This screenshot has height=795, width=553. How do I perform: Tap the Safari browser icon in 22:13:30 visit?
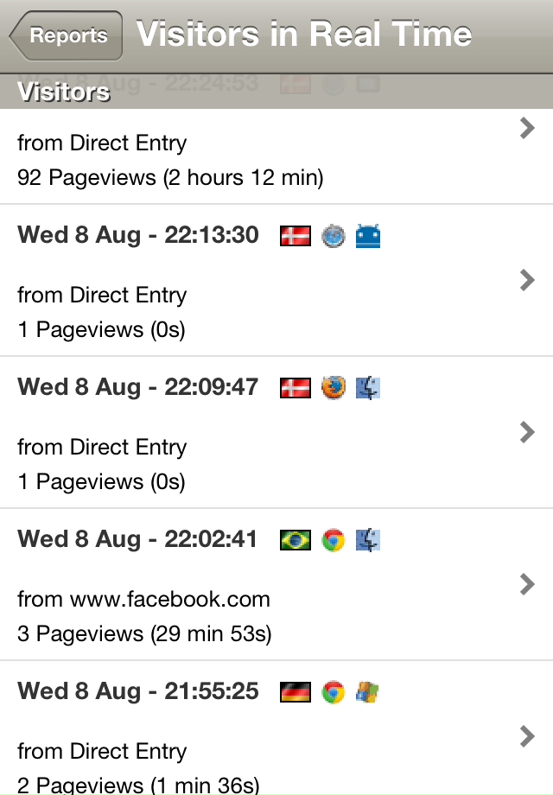point(333,236)
